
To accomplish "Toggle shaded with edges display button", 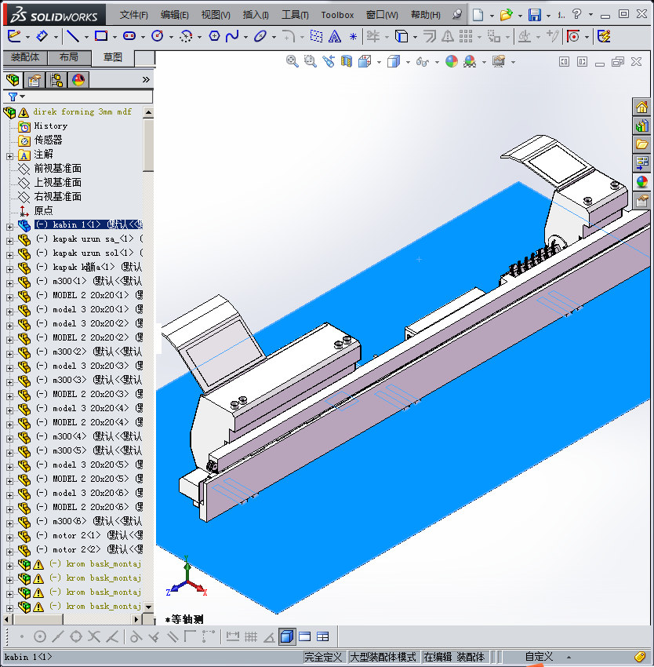I will pos(287,636).
